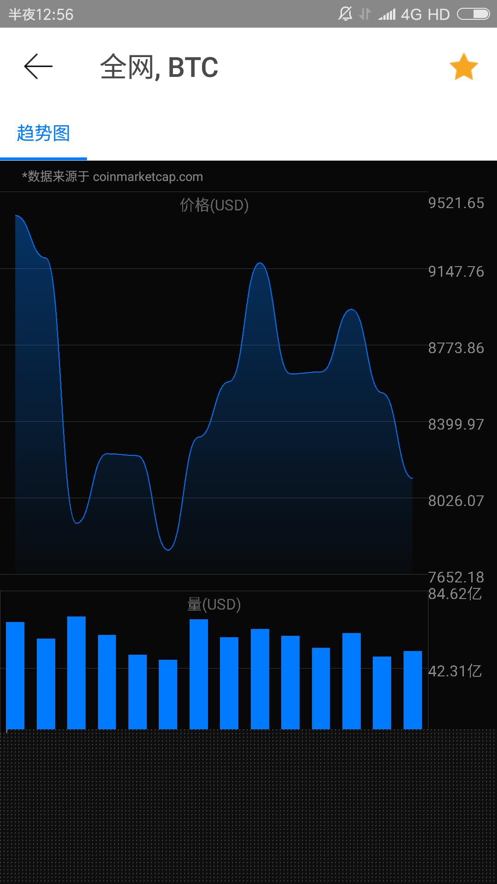Click the 8026.07 price axis label
Viewport: 497px width, 884px height.
pos(456,501)
